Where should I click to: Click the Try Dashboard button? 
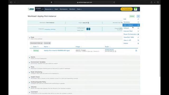point(126,9)
